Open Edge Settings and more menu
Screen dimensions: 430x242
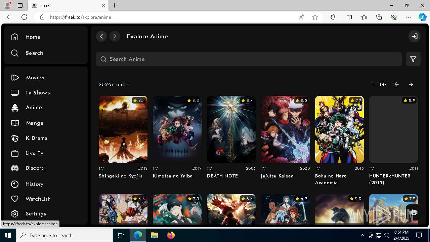pos(408,17)
